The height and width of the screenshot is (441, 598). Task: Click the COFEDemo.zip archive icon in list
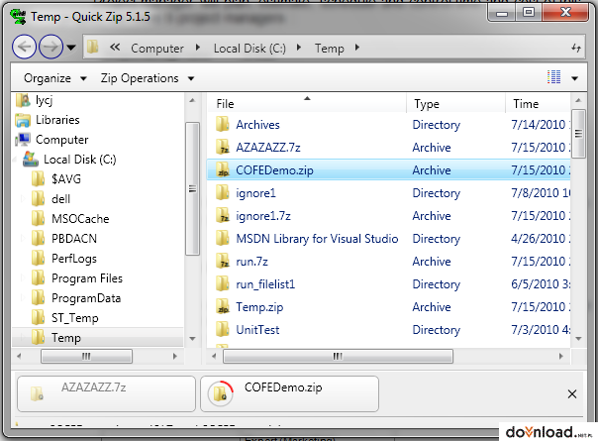[223, 170]
